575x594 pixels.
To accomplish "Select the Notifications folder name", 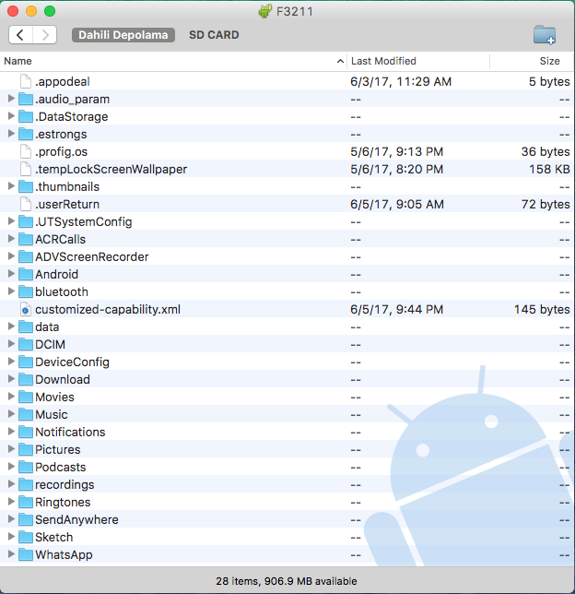I will [70, 433].
